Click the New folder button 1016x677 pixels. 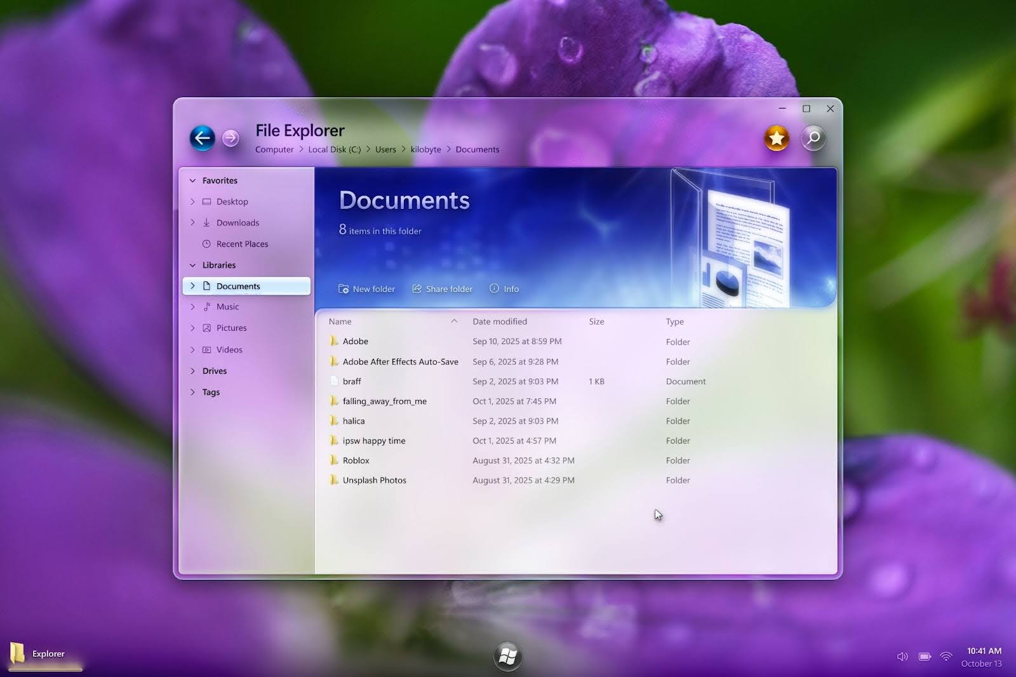coord(366,289)
